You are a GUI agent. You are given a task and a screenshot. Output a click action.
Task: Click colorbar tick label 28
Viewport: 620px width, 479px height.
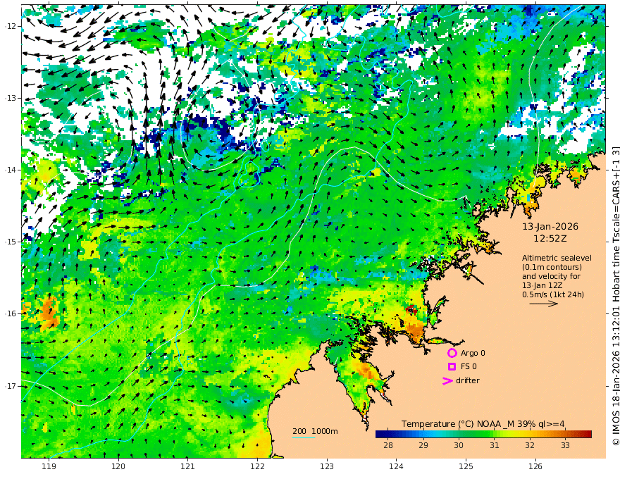coord(388,445)
